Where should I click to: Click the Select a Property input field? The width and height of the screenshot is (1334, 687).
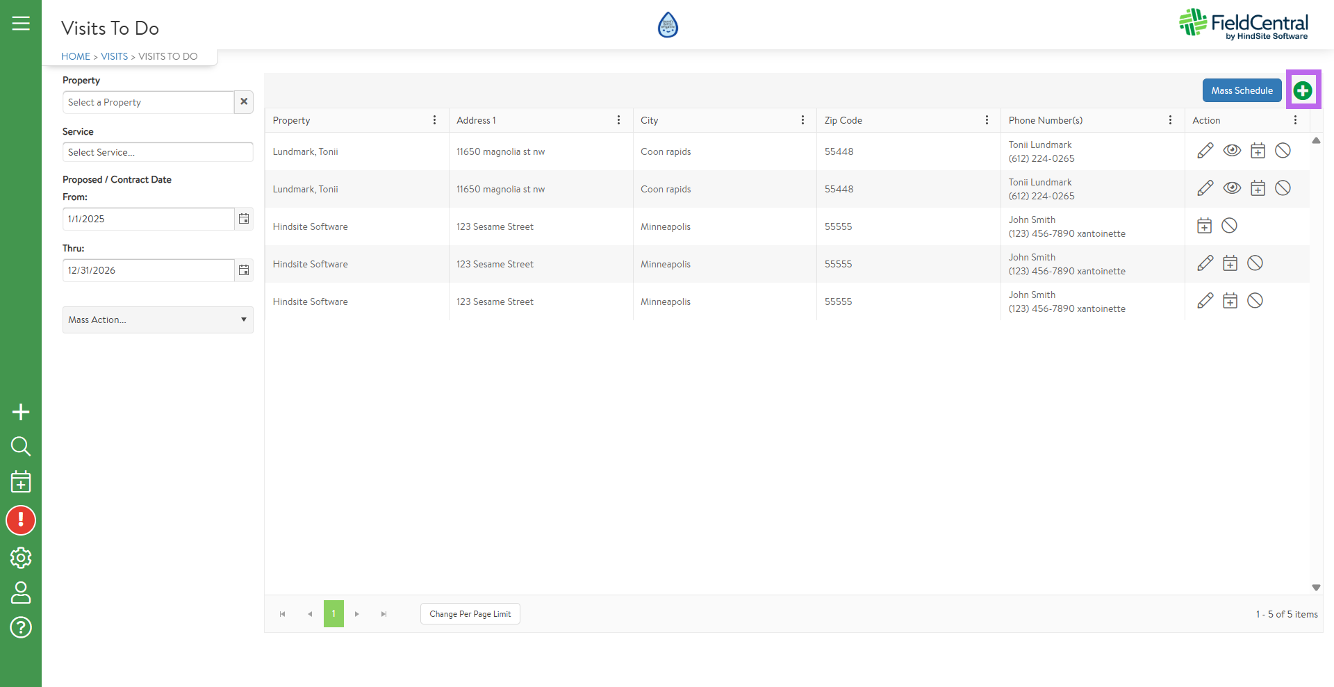pyautogui.click(x=148, y=102)
